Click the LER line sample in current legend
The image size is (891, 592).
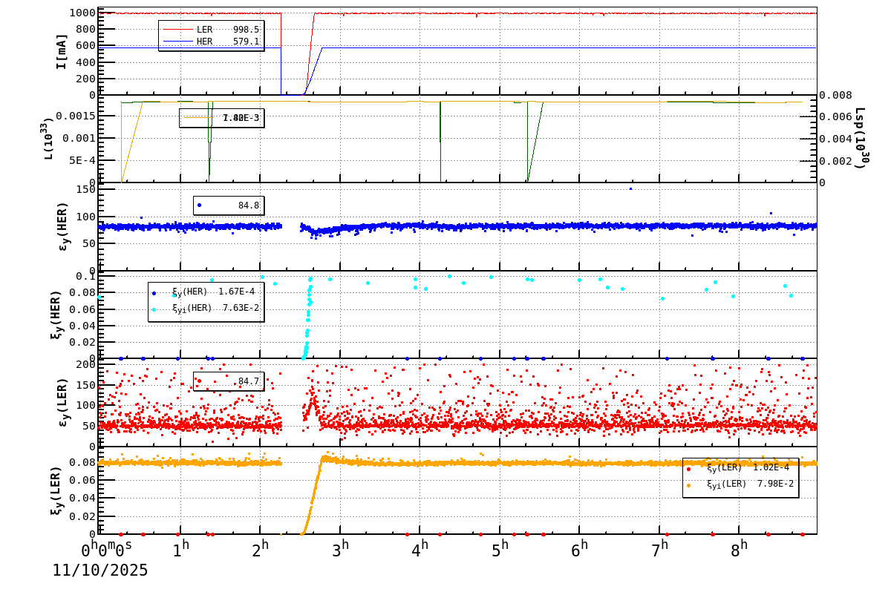coord(178,29)
